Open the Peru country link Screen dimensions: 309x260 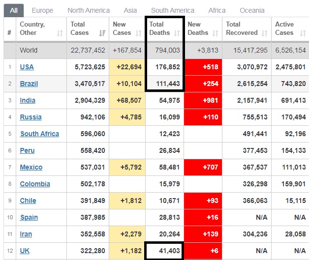tap(27, 150)
